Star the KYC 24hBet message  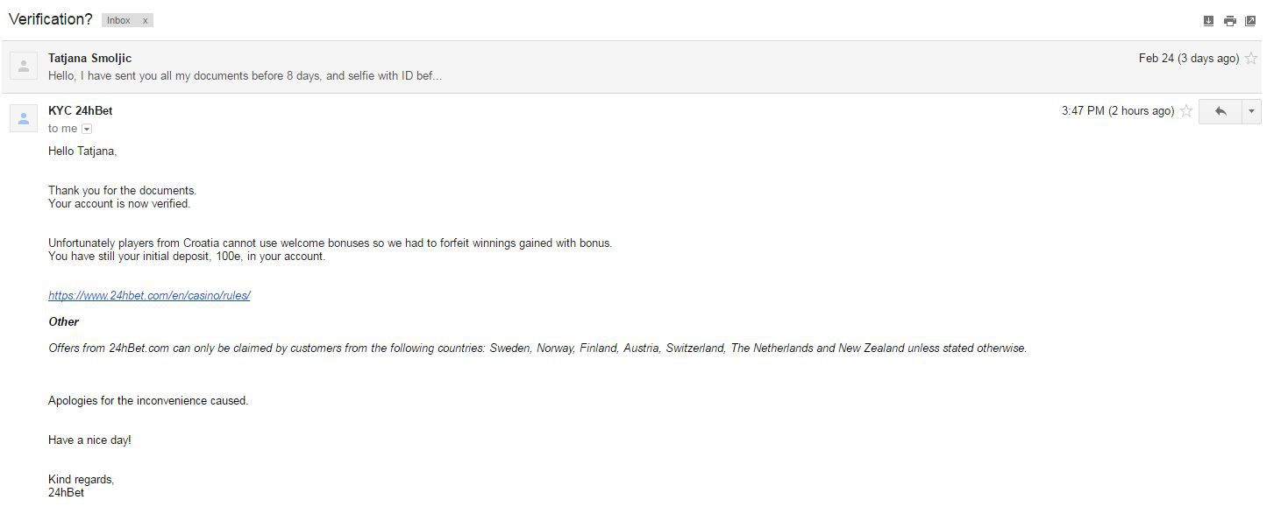click(1186, 111)
